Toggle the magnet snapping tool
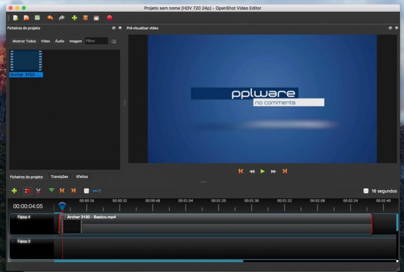This screenshot has width=404, height=272. click(27, 191)
